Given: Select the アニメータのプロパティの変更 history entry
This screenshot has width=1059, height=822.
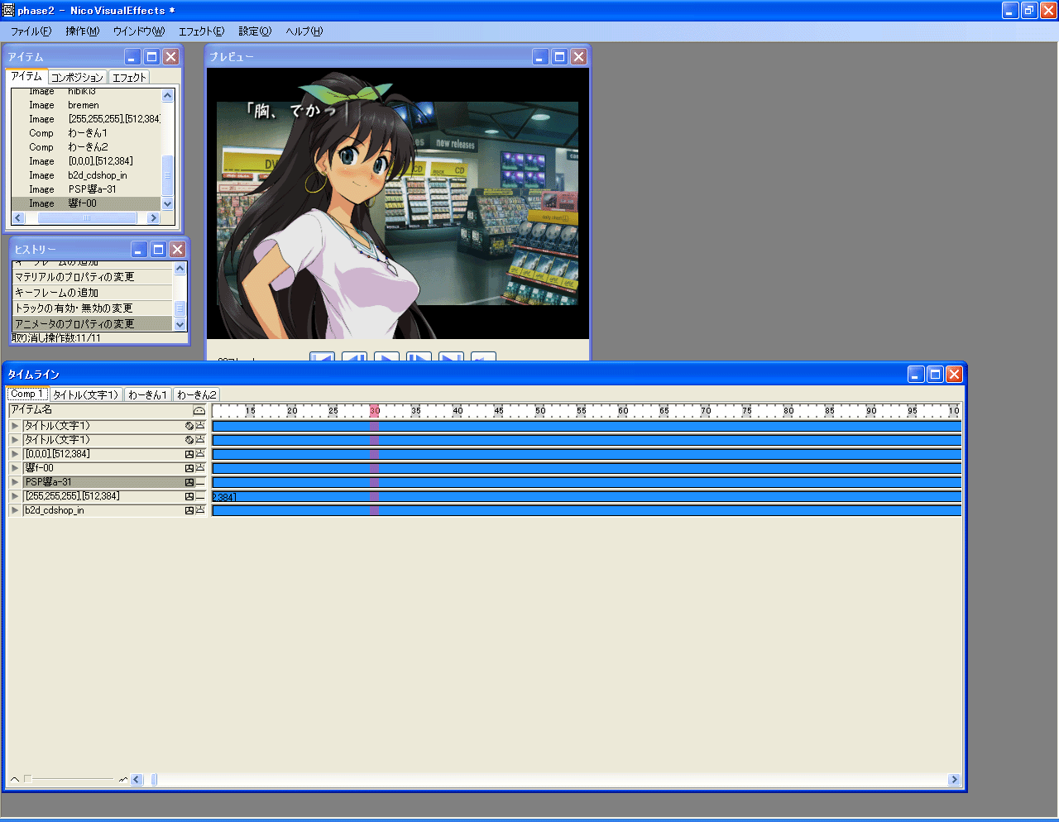Looking at the screenshot, I should point(93,324).
